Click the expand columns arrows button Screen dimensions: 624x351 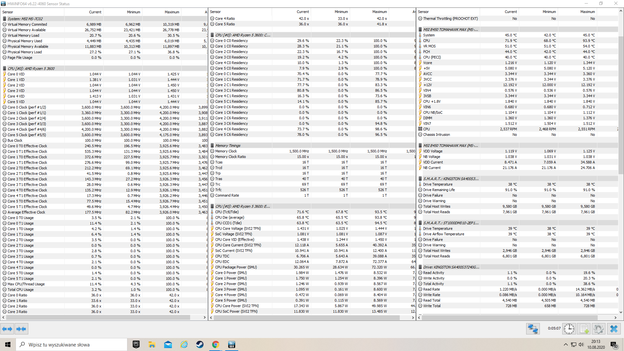(x=7, y=329)
